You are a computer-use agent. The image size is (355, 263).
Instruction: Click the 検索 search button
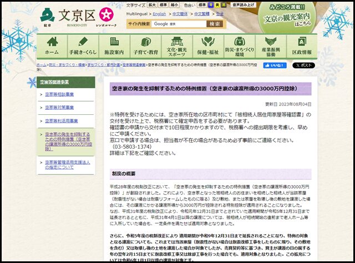(x=215, y=24)
